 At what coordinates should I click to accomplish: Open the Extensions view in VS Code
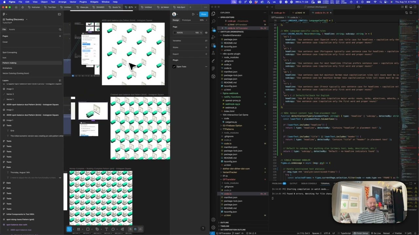click(213, 45)
